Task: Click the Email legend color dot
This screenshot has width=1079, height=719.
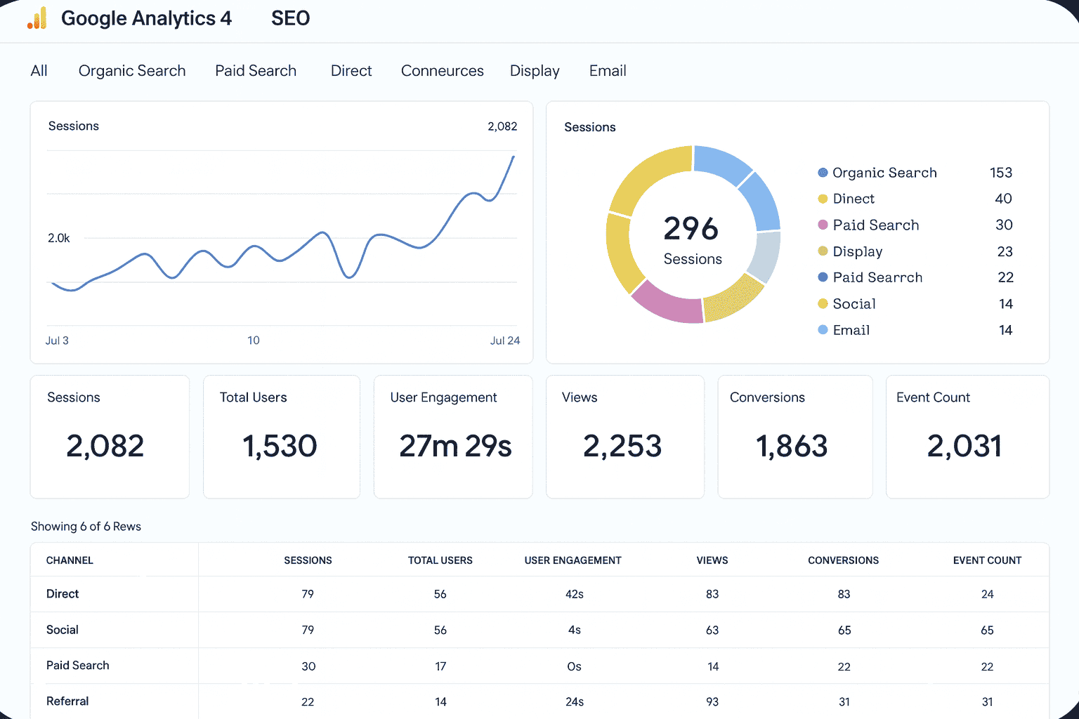Action: point(822,330)
